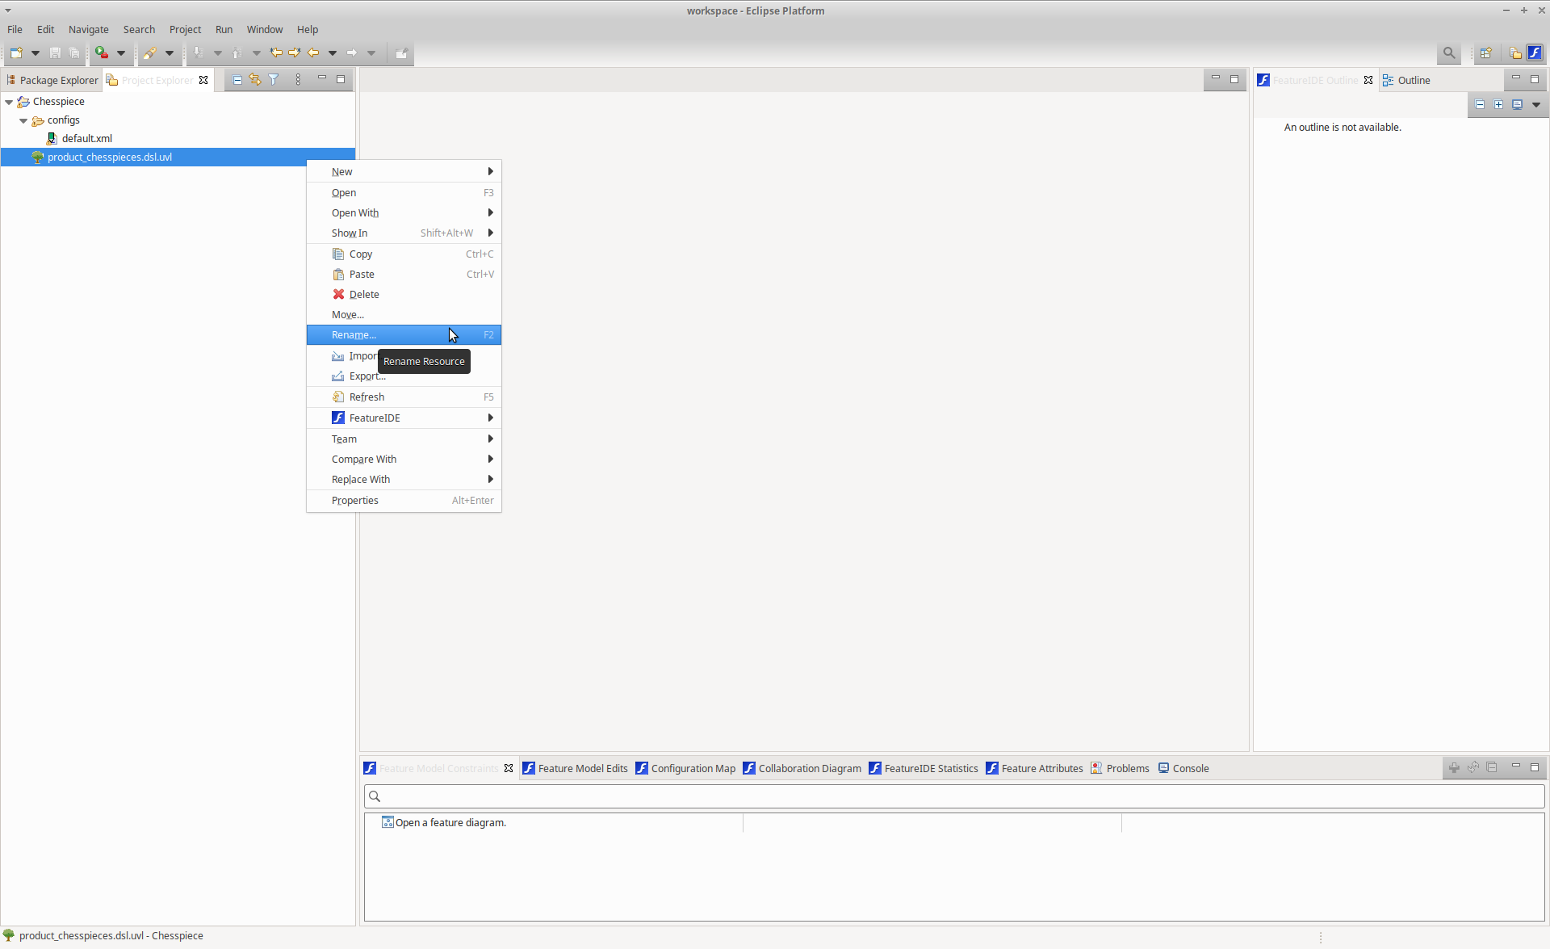Screen dimensions: 1550x949
Task: Select default.xml in the project tree
Action: 86,138
